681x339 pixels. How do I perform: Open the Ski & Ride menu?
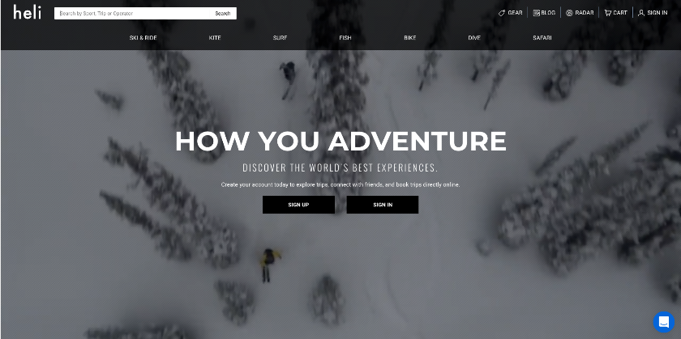(x=143, y=38)
